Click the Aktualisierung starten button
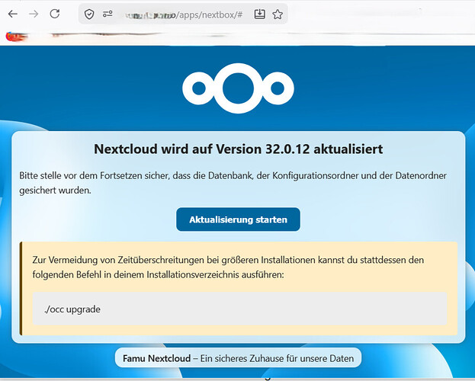Viewport: 475px width, 381px height. 238,219
